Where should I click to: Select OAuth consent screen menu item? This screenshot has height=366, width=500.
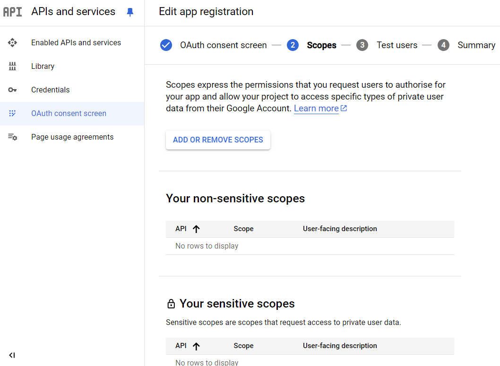(x=72, y=113)
